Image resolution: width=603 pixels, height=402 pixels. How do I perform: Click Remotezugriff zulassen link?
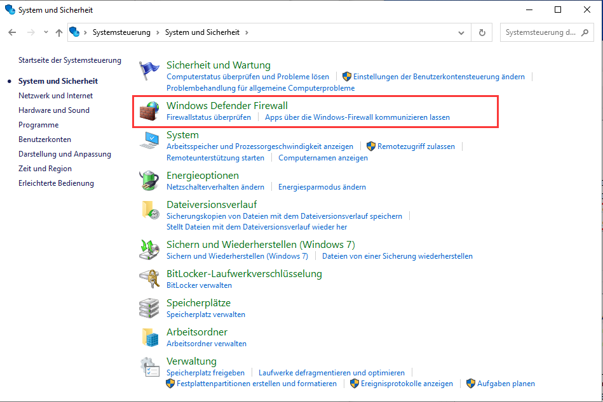[416, 146]
